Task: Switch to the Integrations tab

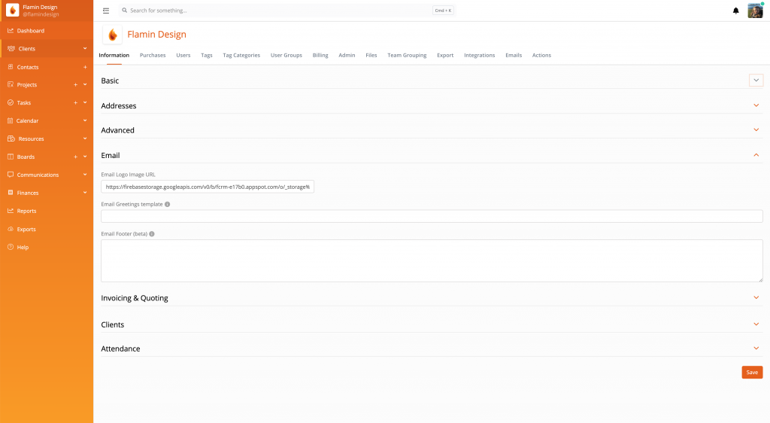Action: click(x=479, y=55)
